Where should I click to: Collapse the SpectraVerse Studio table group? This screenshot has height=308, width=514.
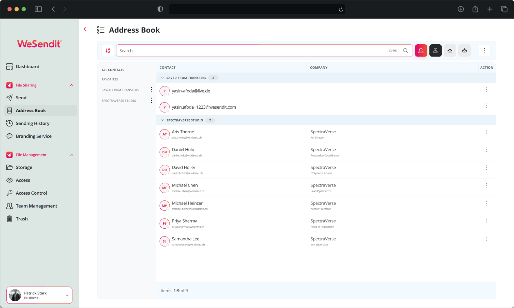163,120
